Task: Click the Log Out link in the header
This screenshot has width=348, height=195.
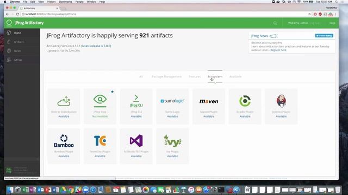Action: pos(315,23)
